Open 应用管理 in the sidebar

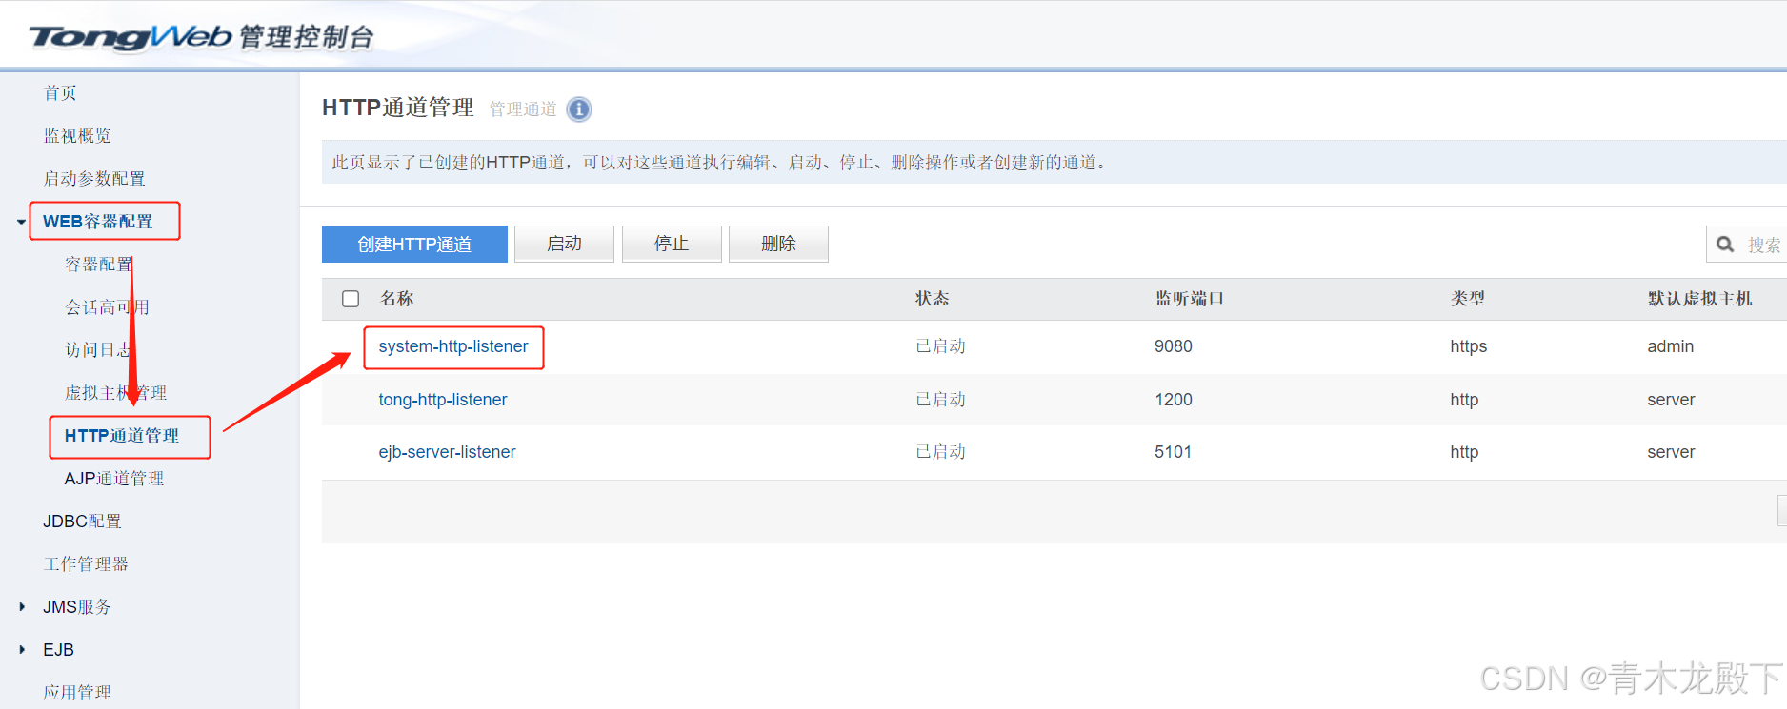pyautogui.click(x=77, y=692)
